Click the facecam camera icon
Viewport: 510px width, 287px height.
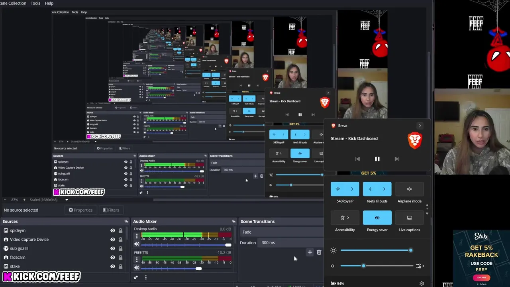tap(6, 258)
